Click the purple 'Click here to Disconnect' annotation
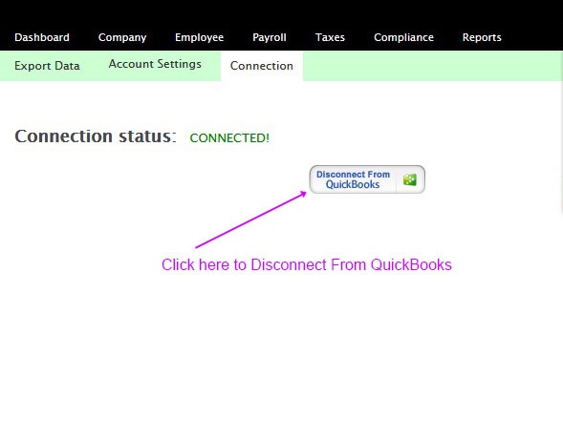Viewport: 563px width, 440px height. pyautogui.click(x=307, y=264)
